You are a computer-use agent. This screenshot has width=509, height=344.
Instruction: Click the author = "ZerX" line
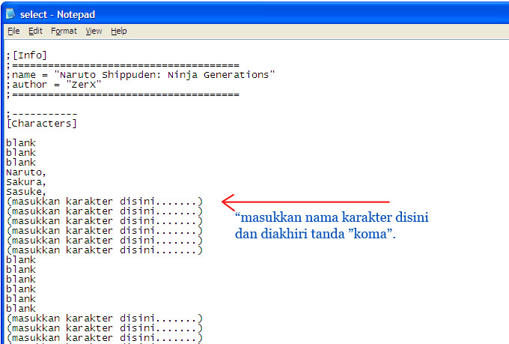point(54,85)
